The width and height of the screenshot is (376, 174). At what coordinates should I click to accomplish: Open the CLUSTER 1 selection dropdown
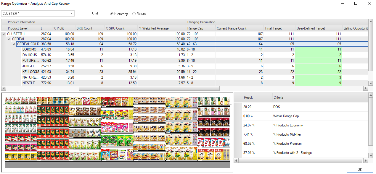[x=72, y=13]
